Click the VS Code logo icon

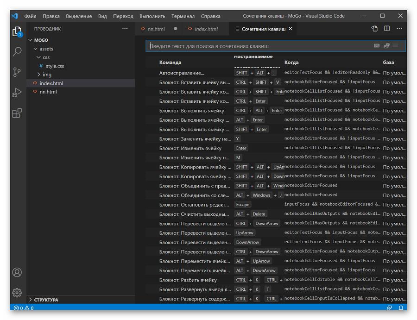15,16
